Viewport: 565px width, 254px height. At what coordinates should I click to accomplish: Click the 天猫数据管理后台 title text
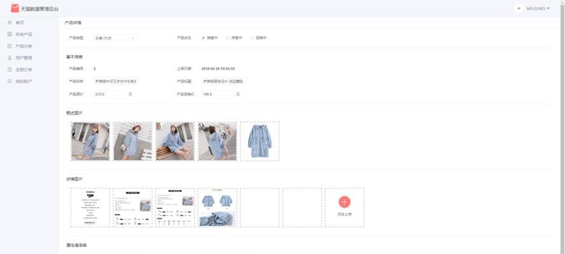point(39,9)
